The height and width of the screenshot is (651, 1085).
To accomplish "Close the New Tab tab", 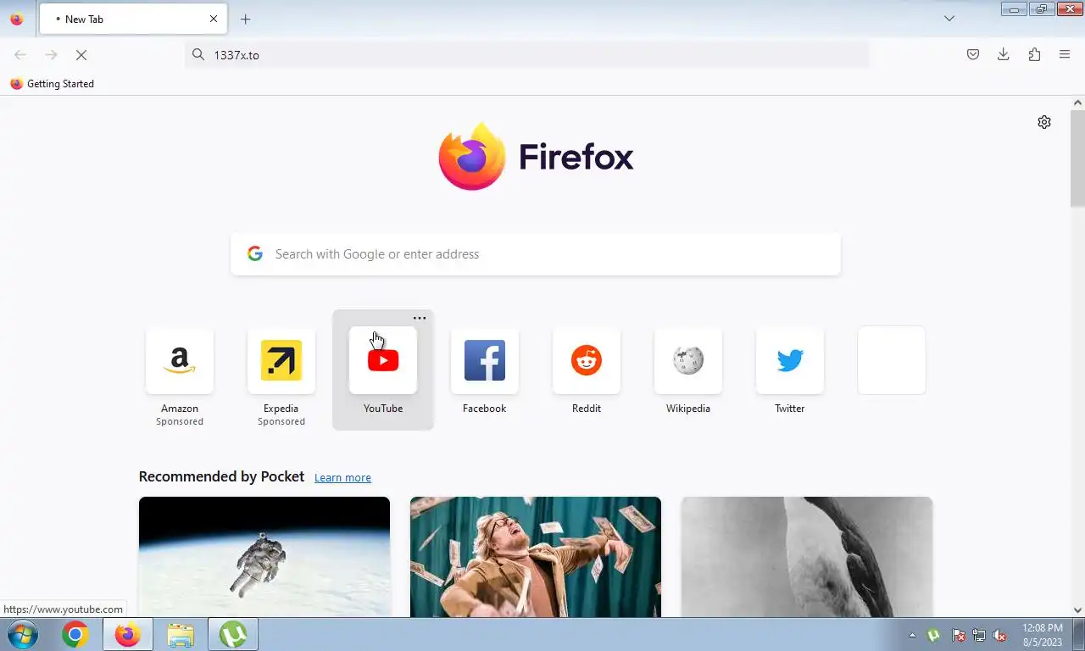I will 214,19.
